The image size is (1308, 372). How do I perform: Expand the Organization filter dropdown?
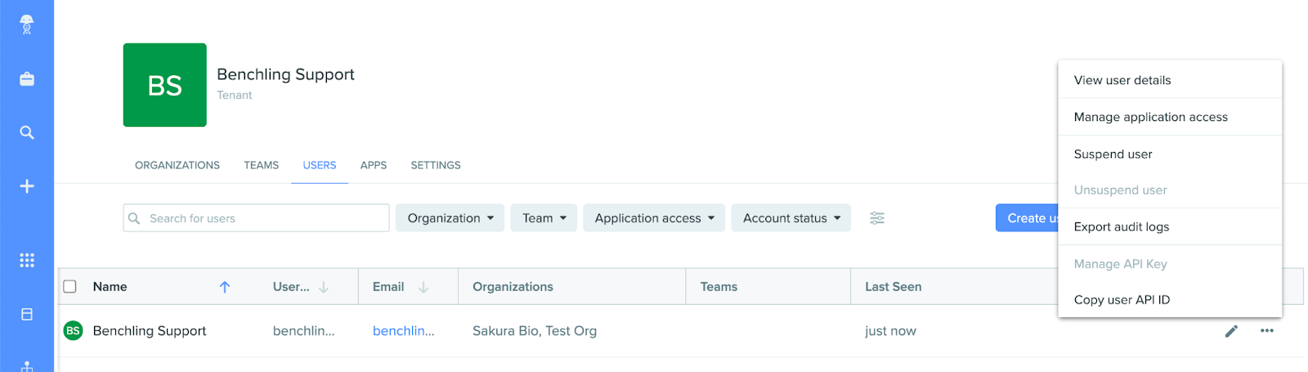pos(450,218)
